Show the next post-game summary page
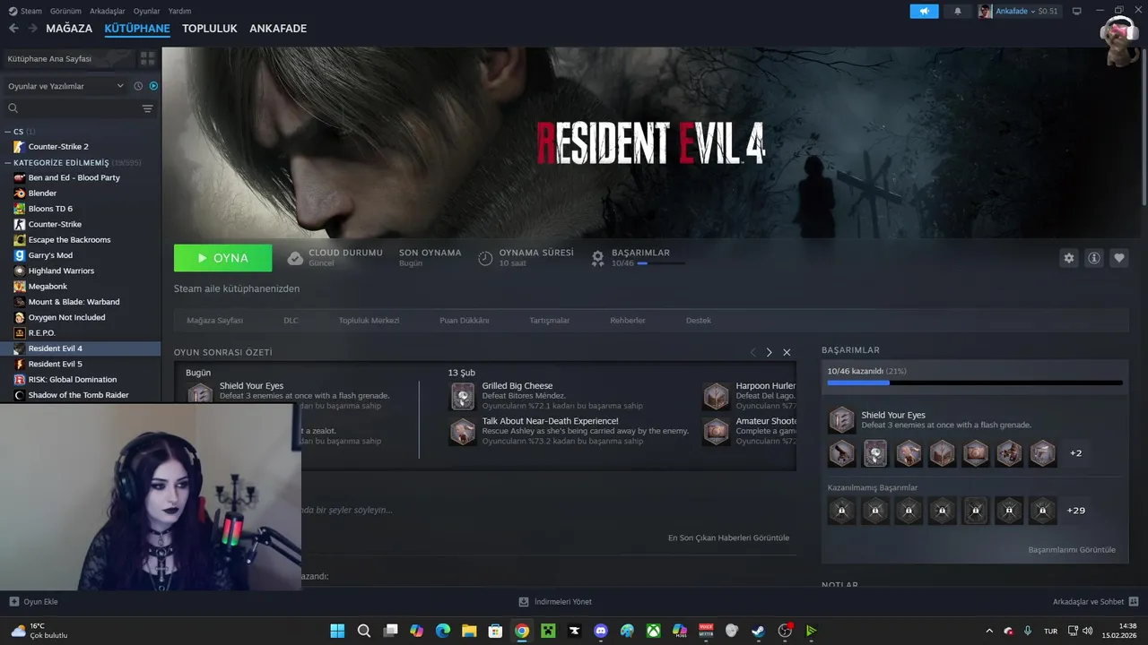The width and height of the screenshot is (1148, 645). pos(769,352)
